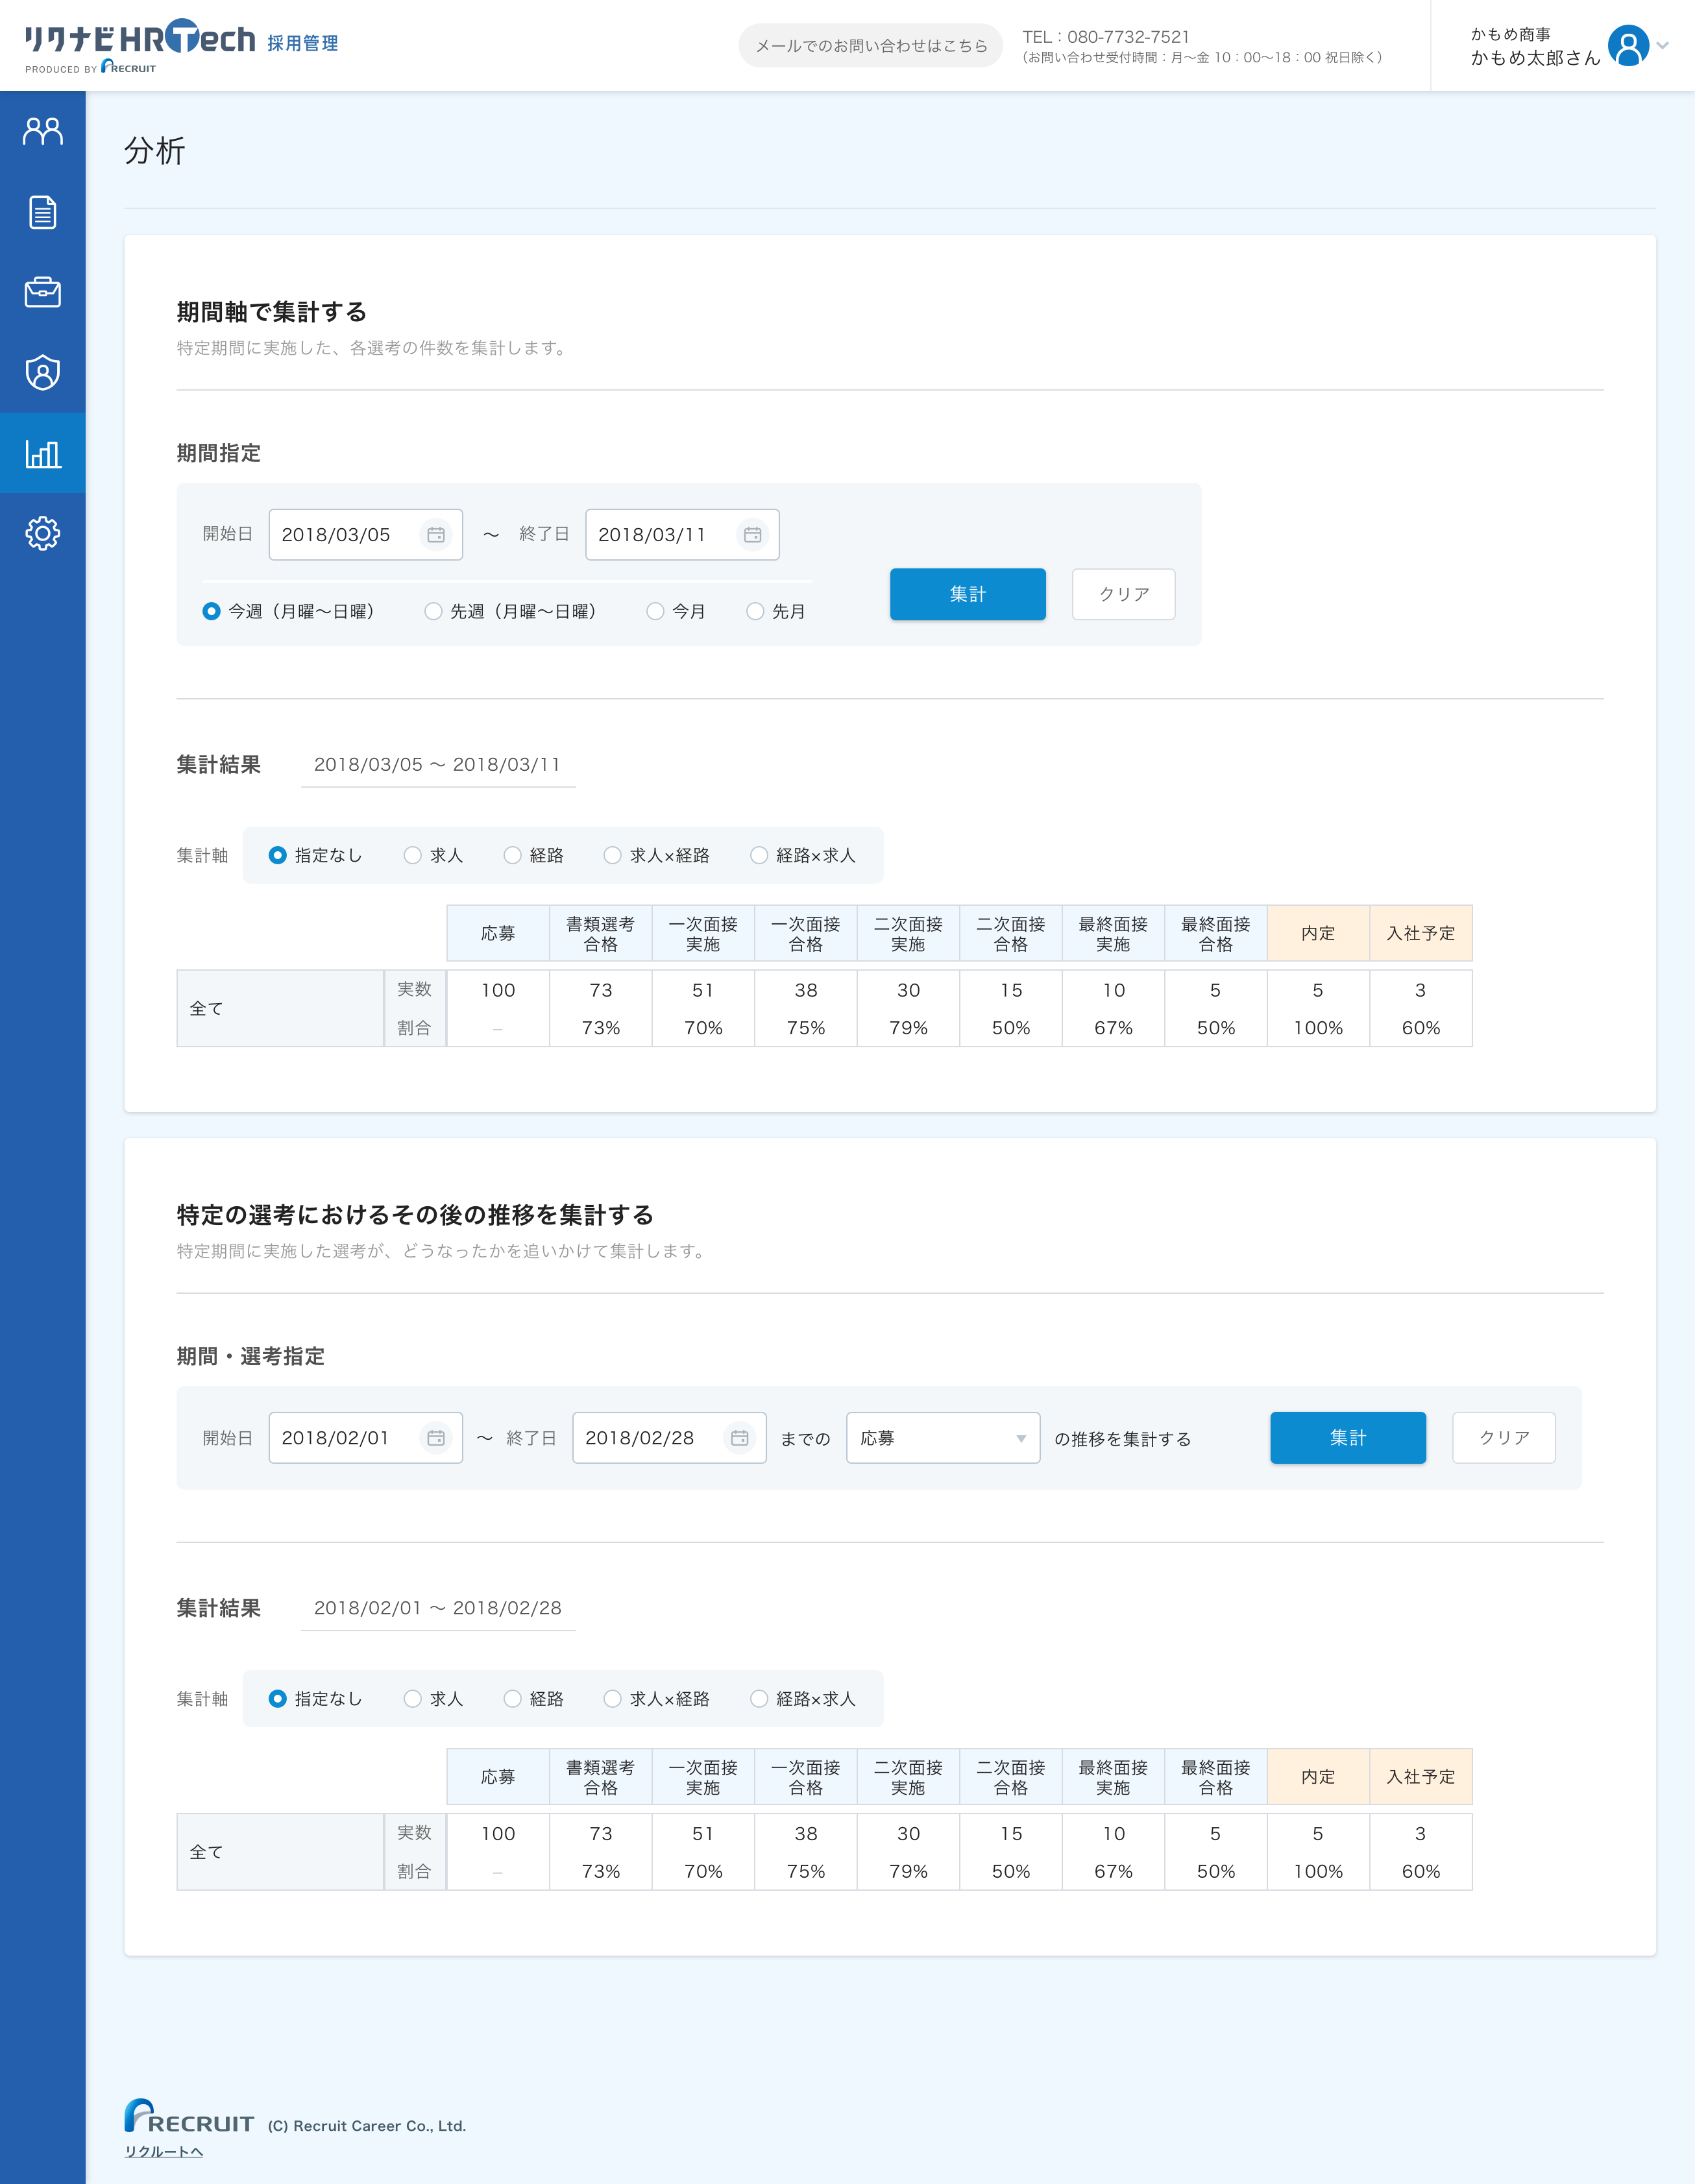Open calendar for 2018/03/11 end date
Screen dimensions: 1695x2184
[752, 535]
